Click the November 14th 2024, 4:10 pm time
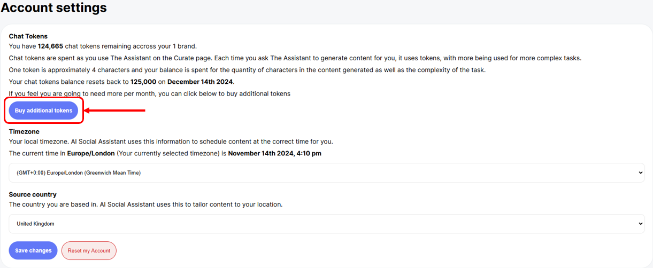The height and width of the screenshot is (268, 653). [275, 153]
